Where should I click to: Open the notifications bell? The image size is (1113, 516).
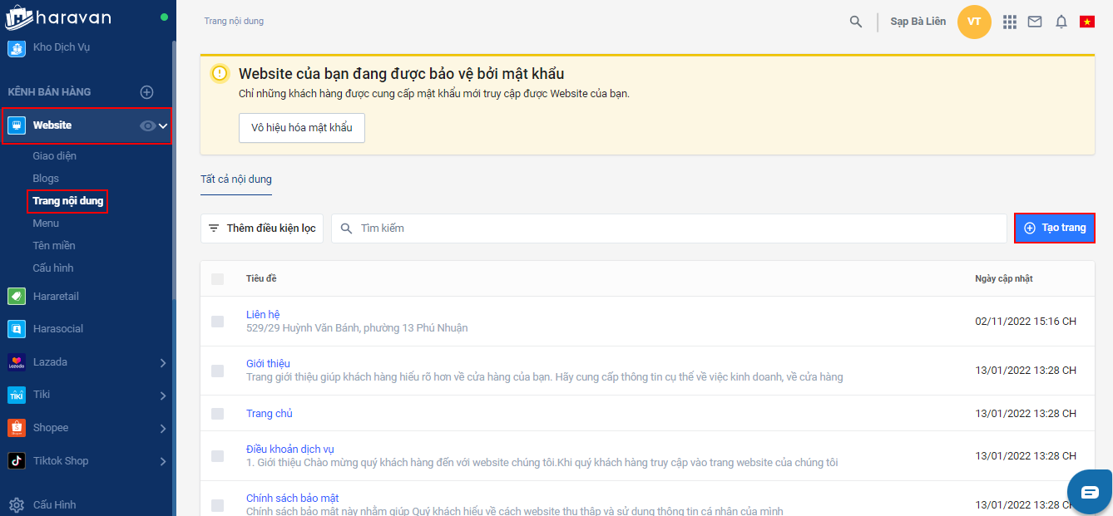[x=1061, y=22]
